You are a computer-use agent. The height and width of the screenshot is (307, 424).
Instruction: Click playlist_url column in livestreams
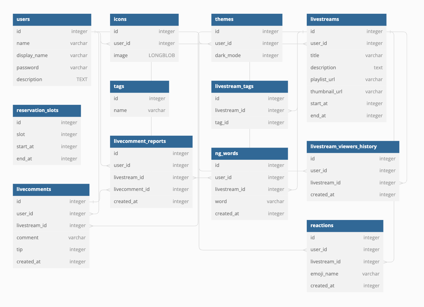[346, 80]
